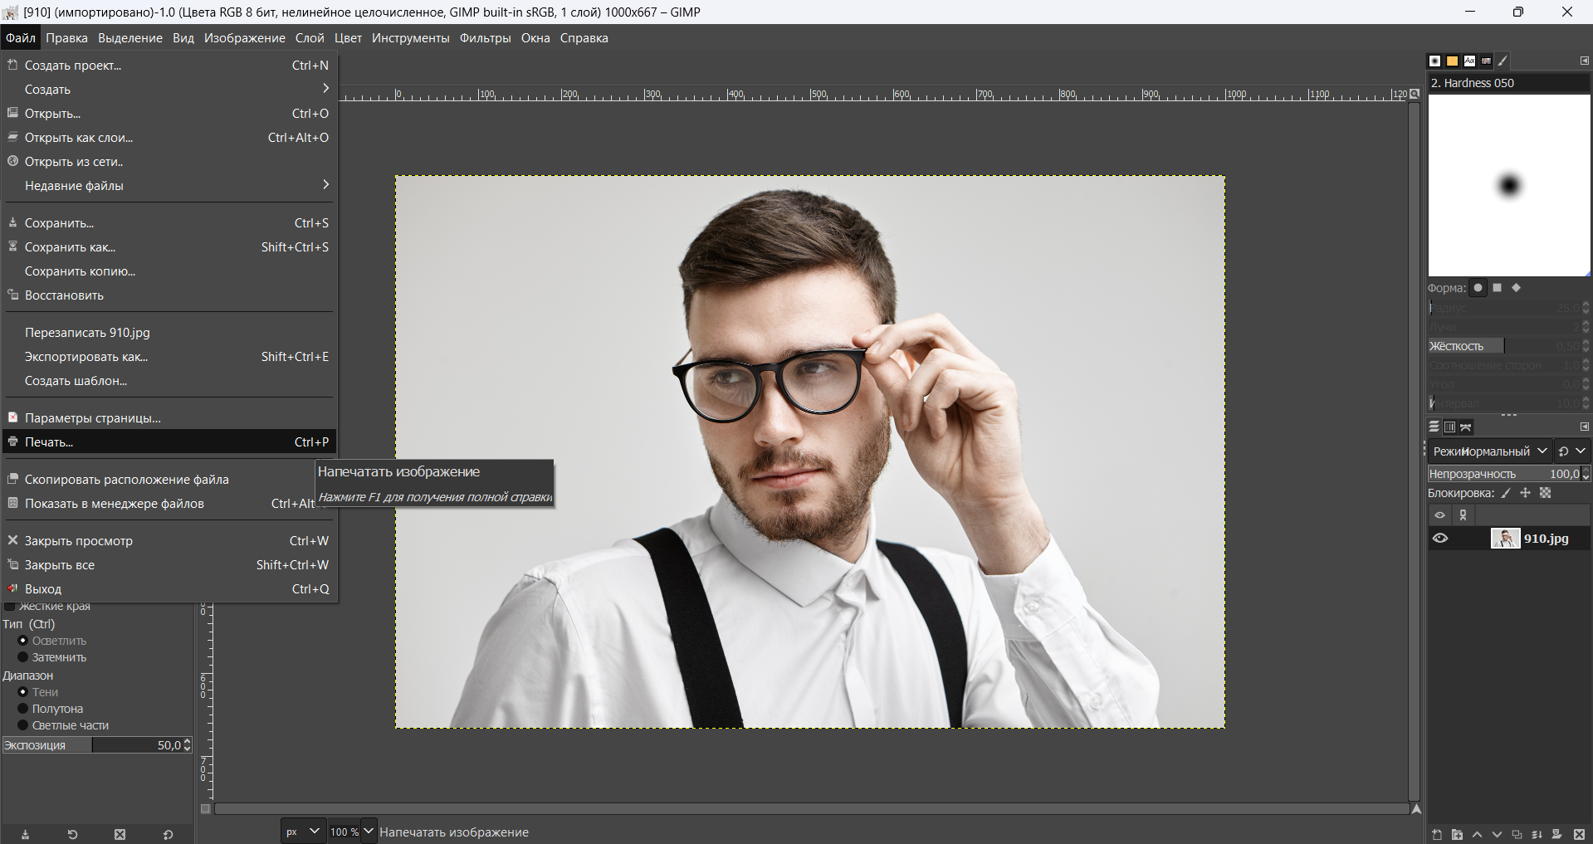Open the Paths tab in layers dock
This screenshot has height=844, width=1593.
pyautogui.click(x=1466, y=427)
